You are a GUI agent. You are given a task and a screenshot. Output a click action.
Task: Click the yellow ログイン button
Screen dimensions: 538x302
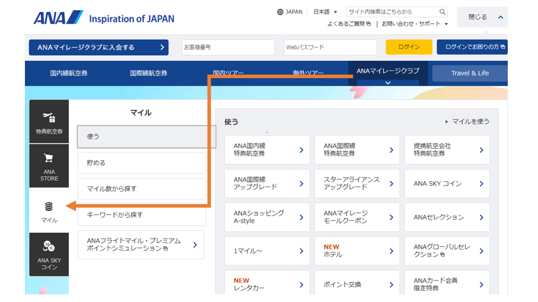[409, 47]
